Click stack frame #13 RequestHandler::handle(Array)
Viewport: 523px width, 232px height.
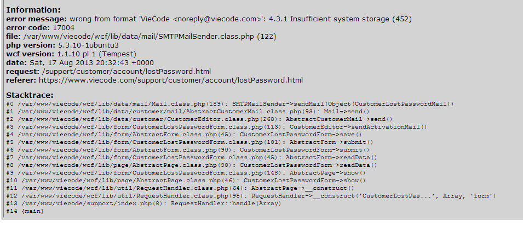(x=143, y=204)
